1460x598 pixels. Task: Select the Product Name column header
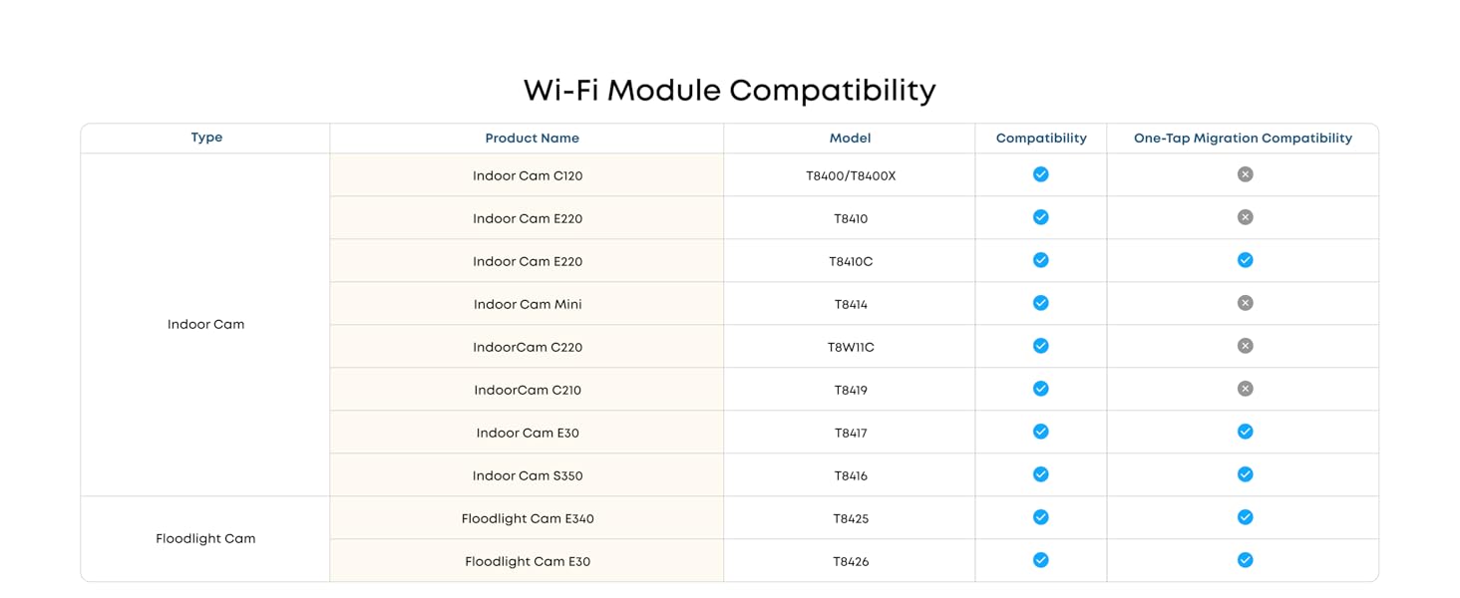tap(532, 139)
